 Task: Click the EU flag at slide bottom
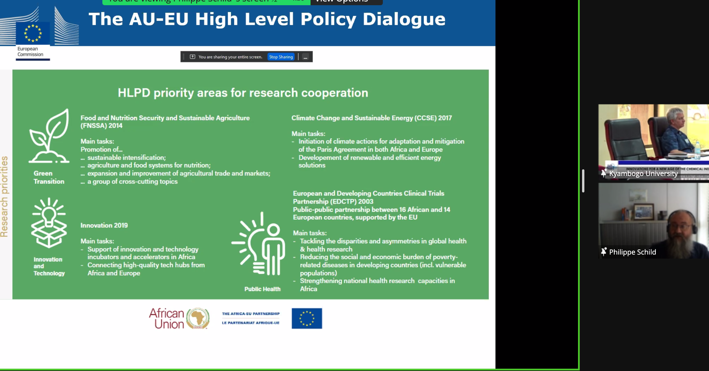tap(307, 318)
